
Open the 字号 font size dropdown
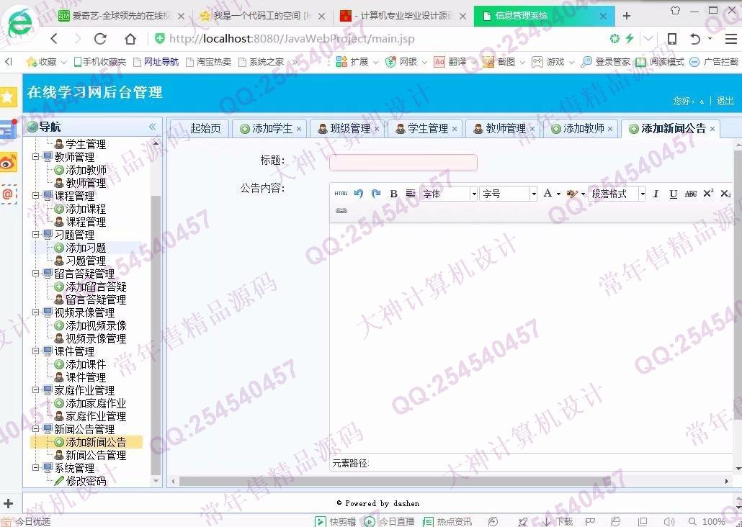coord(508,194)
